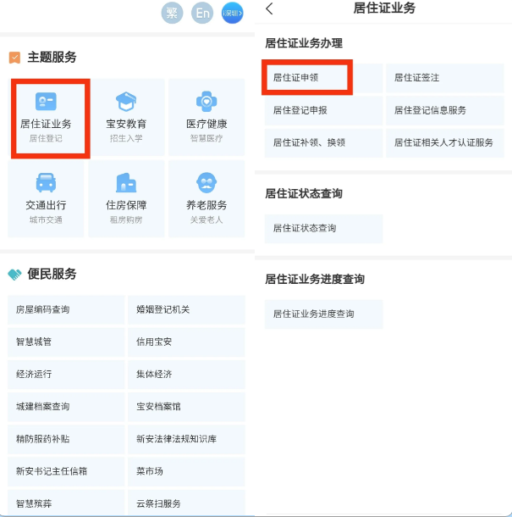Image resolution: width=512 pixels, height=517 pixels.
Task: Click 居住证业务进度查询 progress query button
Action: (x=323, y=314)
